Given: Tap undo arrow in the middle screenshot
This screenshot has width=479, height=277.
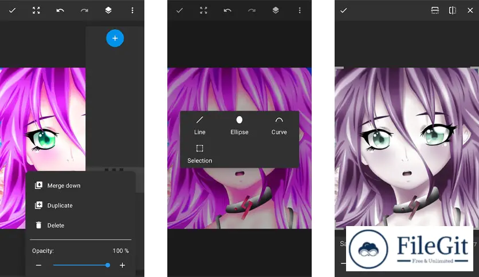Looking at the screenshot, I should click(x=227, y=10).
